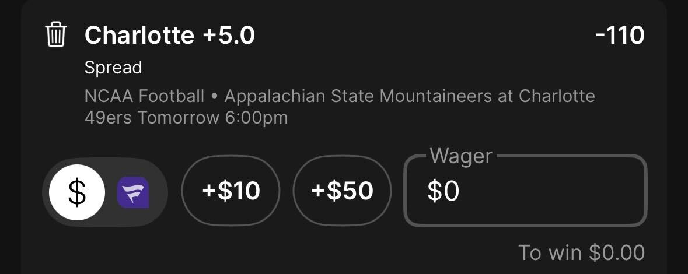Viewport: 688px width, 274px height.
Task: Click the Fanatics flag logo icon
Action: (x=133, y=192)
